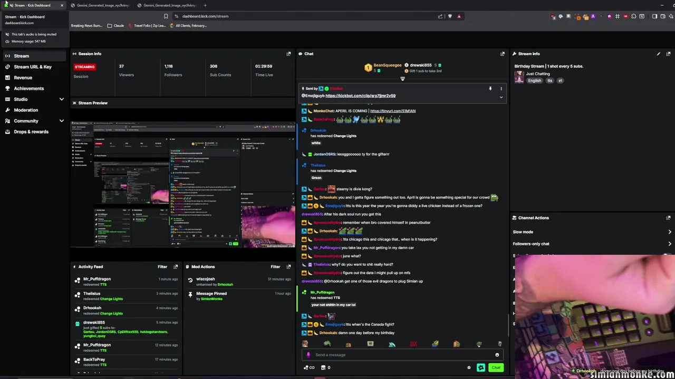Open Followers-only chat settings arrow
This screenshot has height=379, width=675.
pyautogui.click(x=670, y=244)
